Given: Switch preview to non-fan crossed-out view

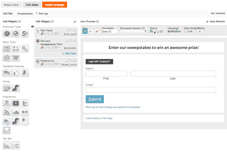Looking at the screenshot, I should tap(97, 31).
